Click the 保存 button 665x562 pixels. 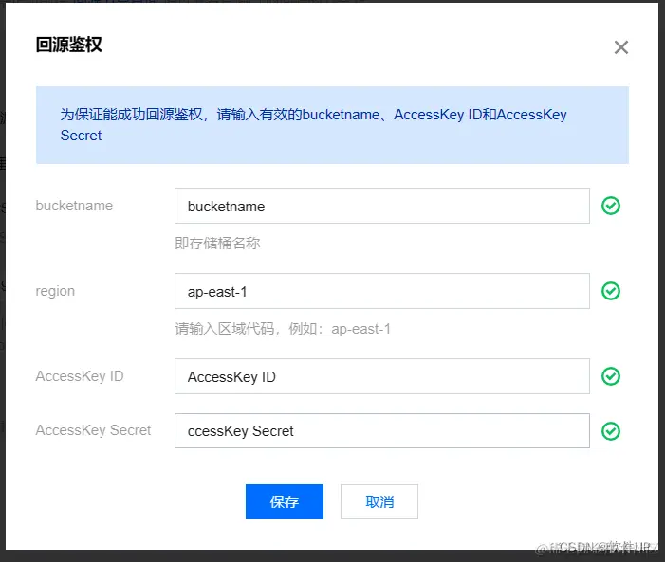(285, 501)
